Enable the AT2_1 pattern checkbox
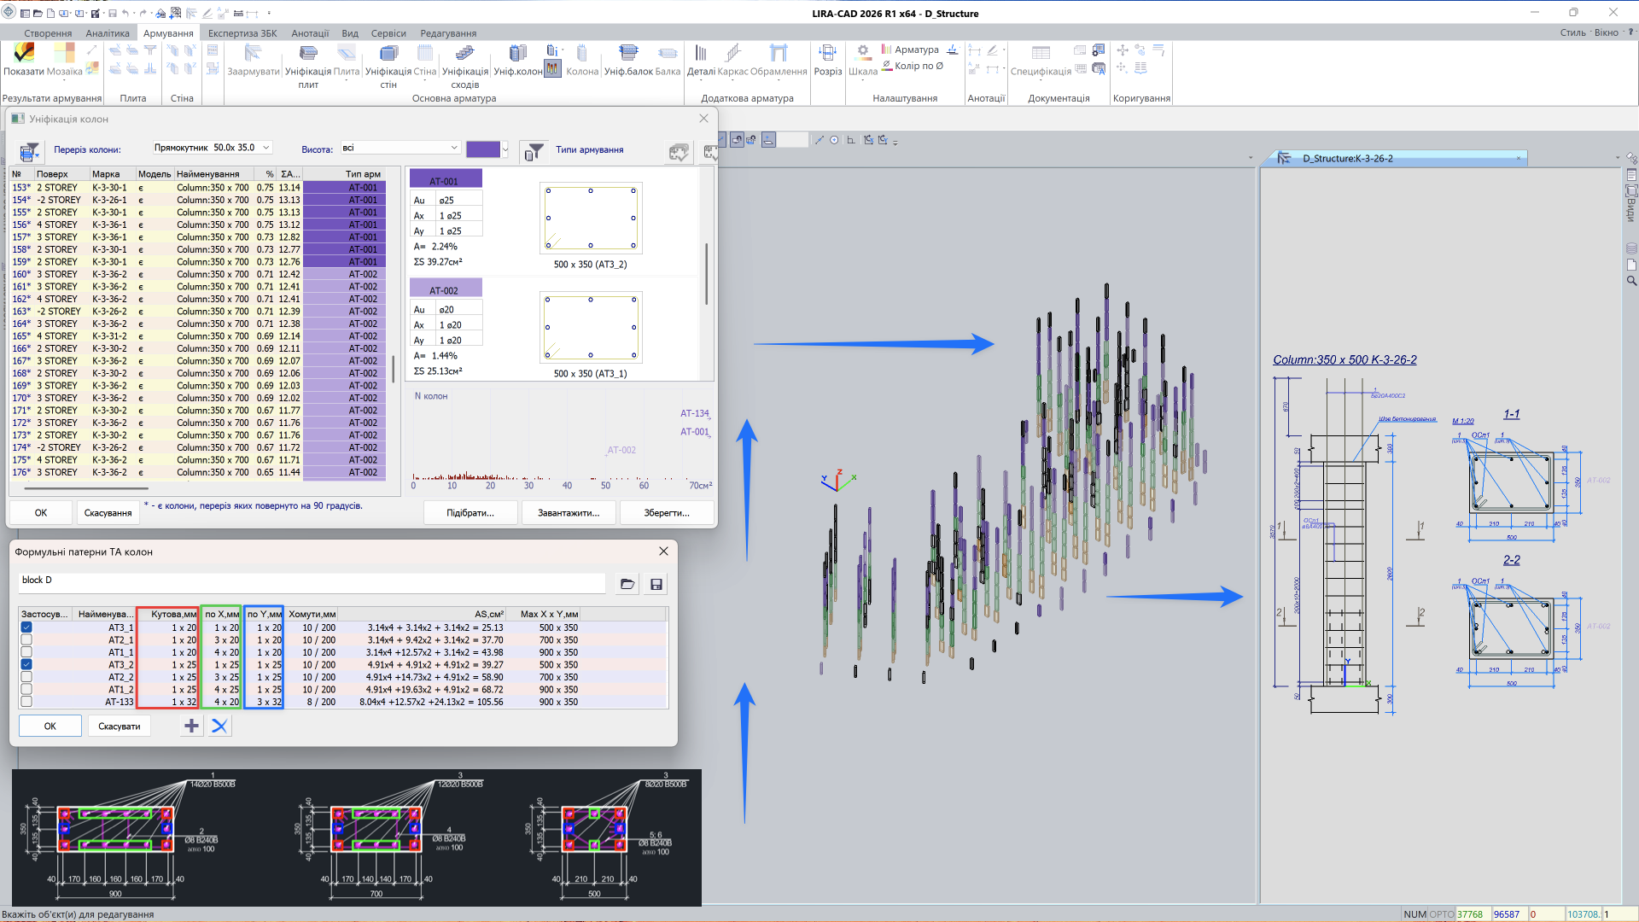Image resolution: width=1639 pixels, height=922 pixels. pos(26,639)
